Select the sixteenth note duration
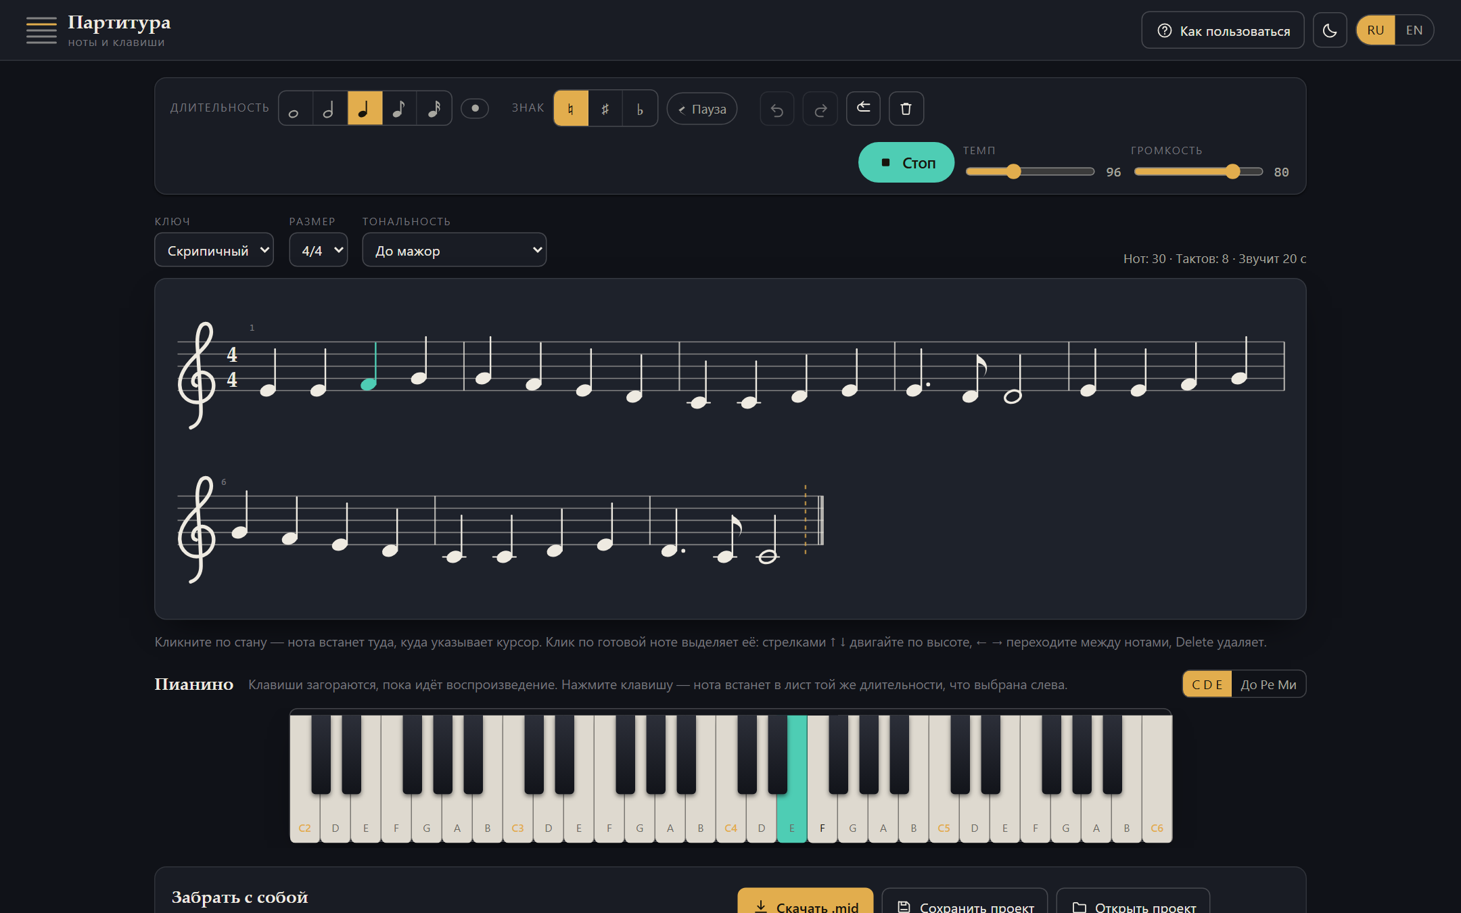 coord(434,108)
